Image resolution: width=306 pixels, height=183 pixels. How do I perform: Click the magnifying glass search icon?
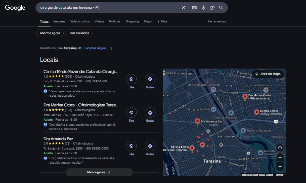221,8
